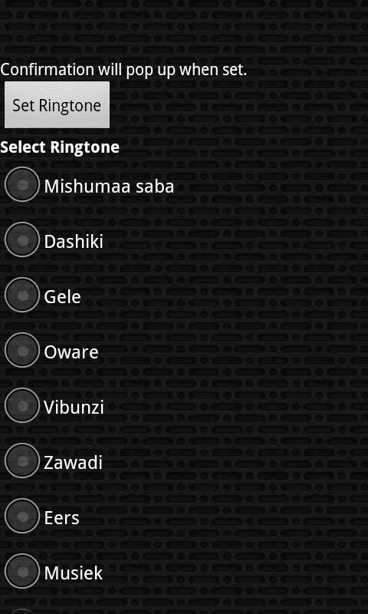Click the Set Ringtone button
368x614 pixels.
57,105
